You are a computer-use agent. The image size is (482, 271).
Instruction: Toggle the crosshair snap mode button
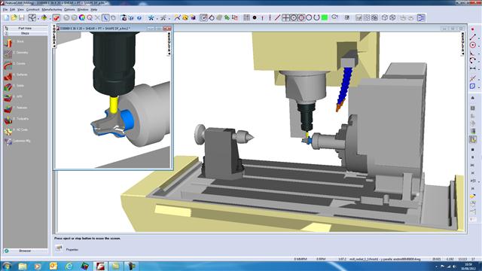pyautogui.click(x=285, y=18)
